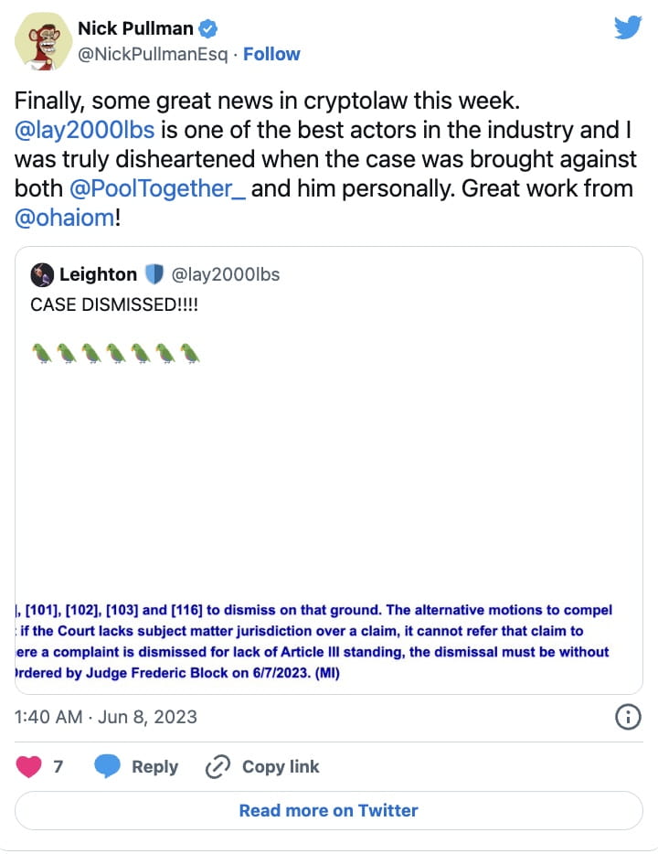The width and height of the screenshot is (658, 854).
Task: Click the shield badge beside Leighton
Action: click(154, 274)
